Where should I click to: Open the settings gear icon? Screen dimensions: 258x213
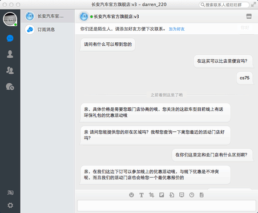(x=10, y=205)
